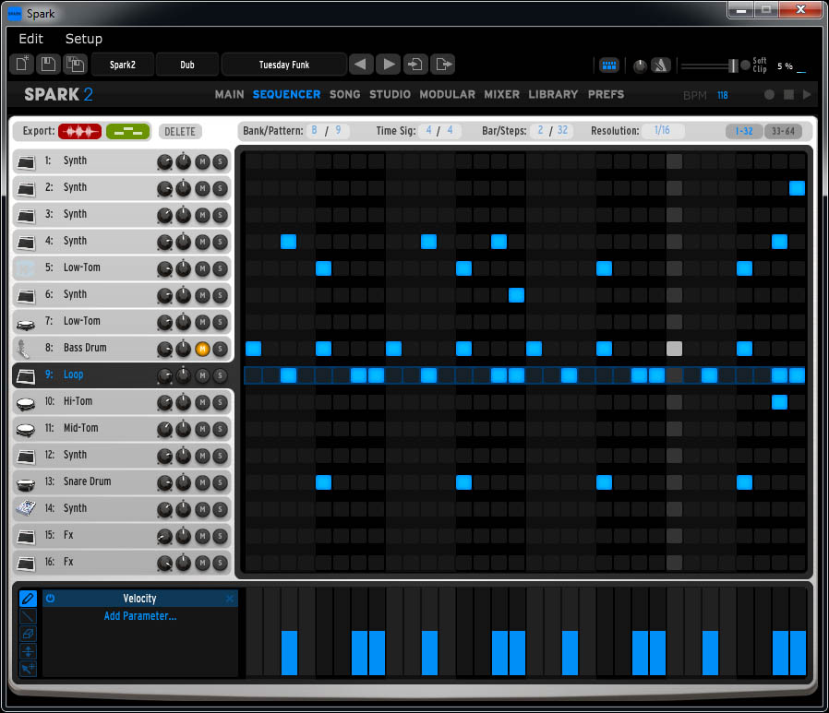Open the Setup menu
Viewport: 829px width, 713px height.
coord(84,39)
